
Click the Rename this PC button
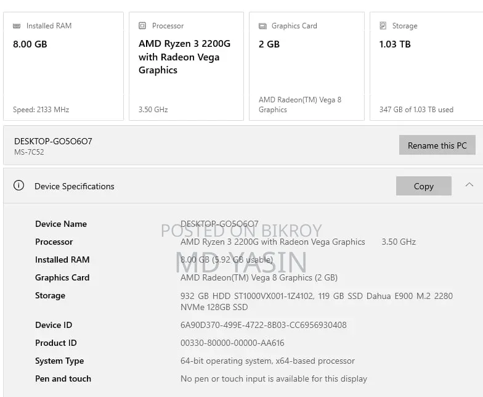pyautogui.click(x=437, y=145)
